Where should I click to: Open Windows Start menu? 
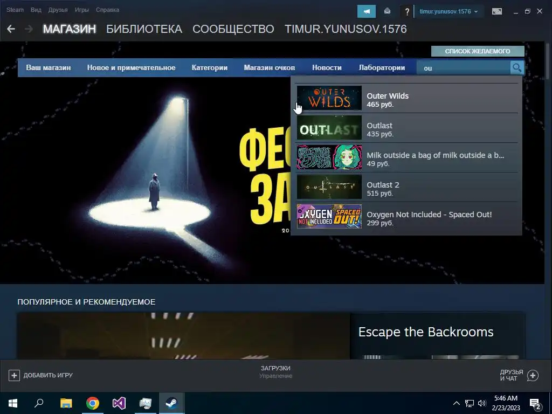point(13,403)
